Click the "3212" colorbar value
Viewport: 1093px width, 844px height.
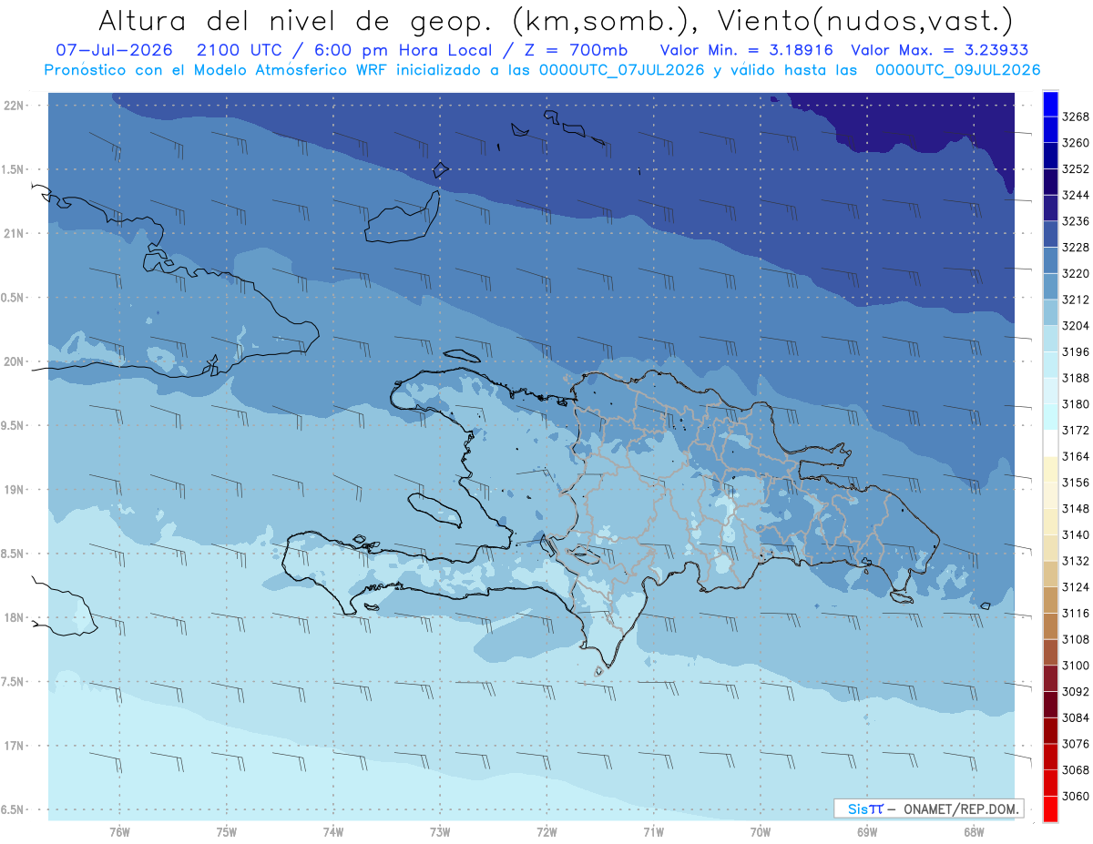point(1076,300)
